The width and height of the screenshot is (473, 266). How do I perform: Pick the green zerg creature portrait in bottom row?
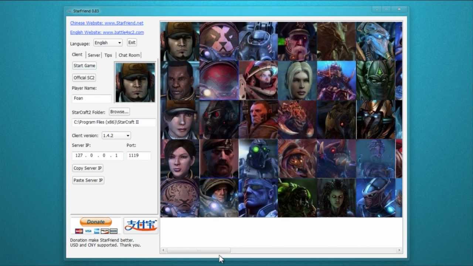pos(297,198)
